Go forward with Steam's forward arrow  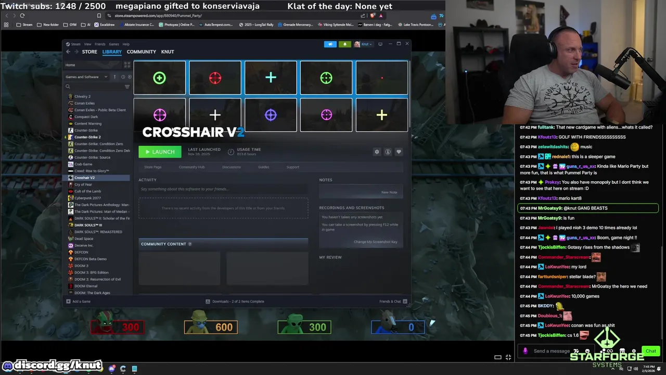(x=76, y=52)
